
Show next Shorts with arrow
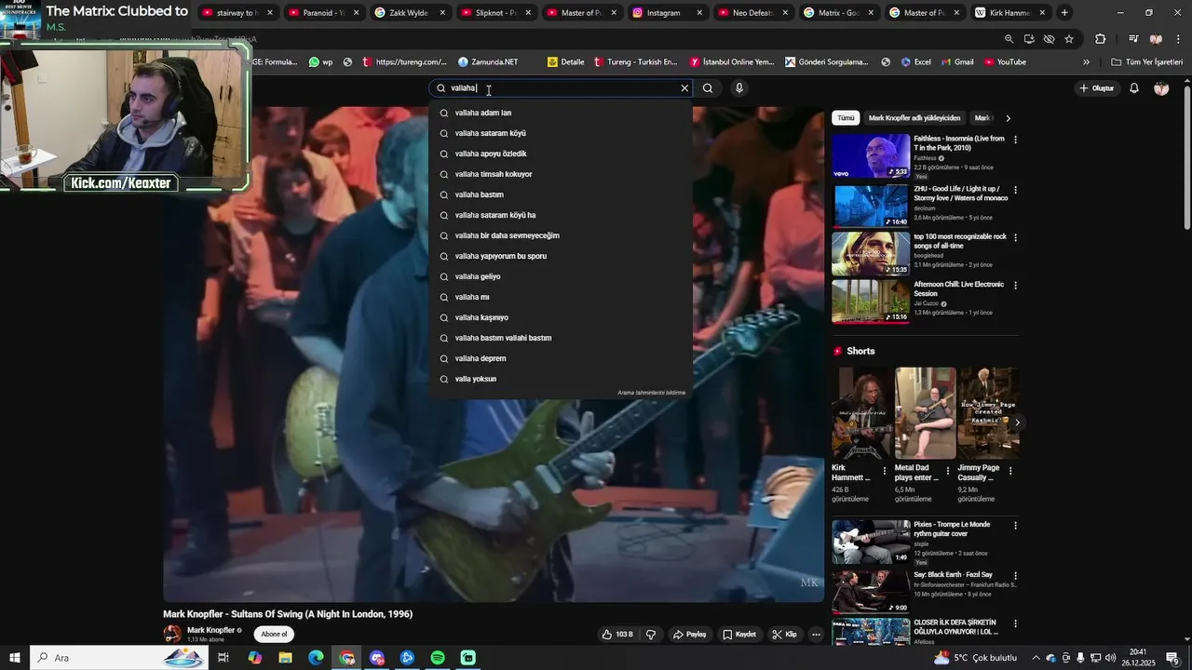pyautogui.click(x=1017, y=422)
